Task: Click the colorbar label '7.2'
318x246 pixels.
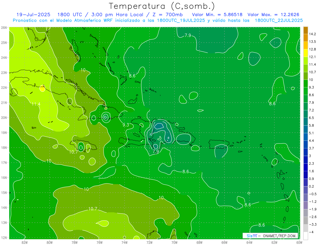Action: pyautogui.click(x=312, y=110)
